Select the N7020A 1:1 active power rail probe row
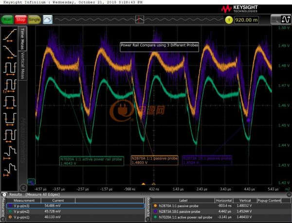This screenshot has height=223, width=292. [220, 217]
